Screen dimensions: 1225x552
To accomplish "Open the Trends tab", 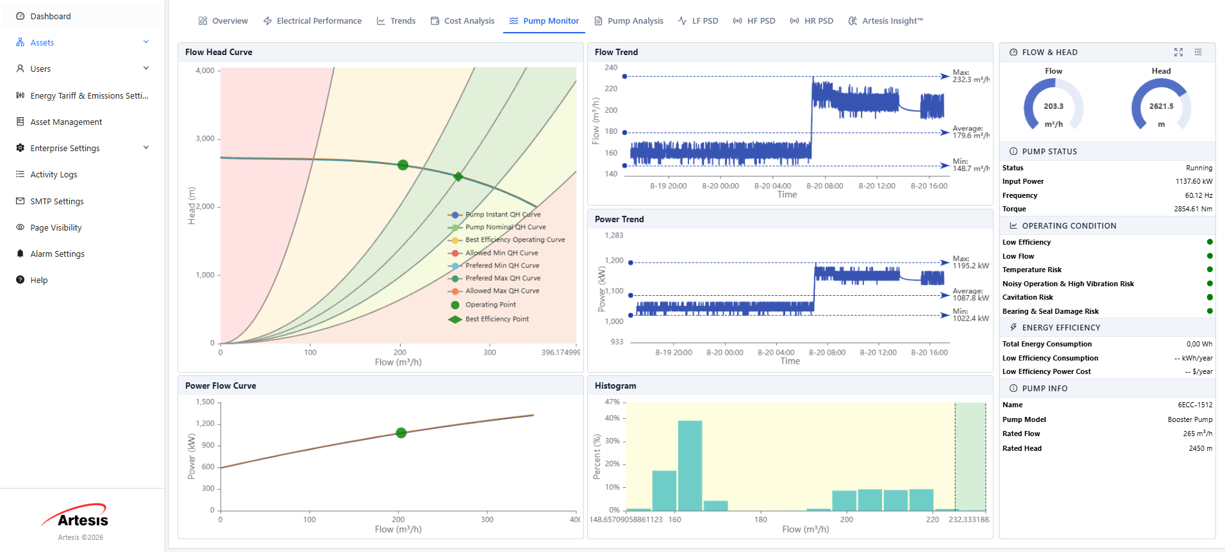I will pos(396,21).
